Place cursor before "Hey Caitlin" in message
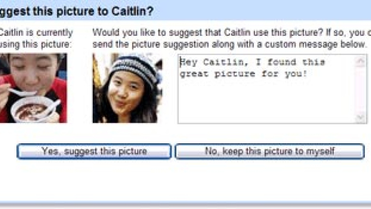The width and height of the screenshot is (371, 209). pos(180,62)
